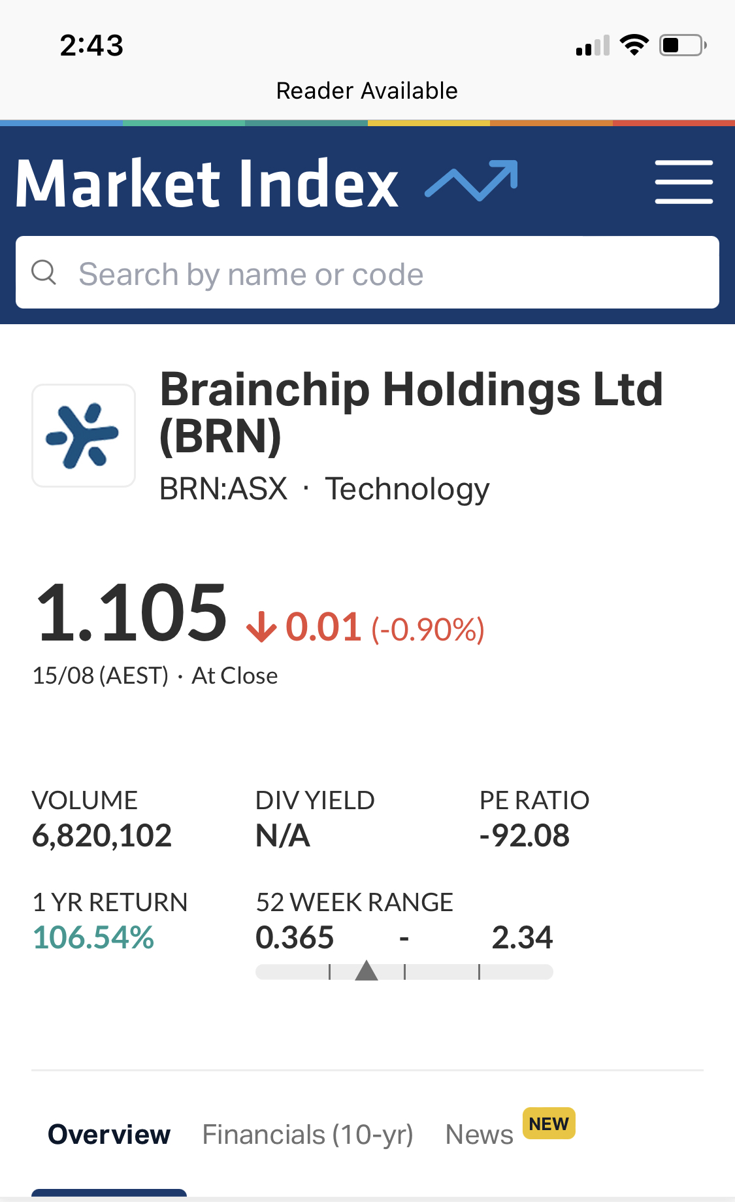The width and height of the screenshot is (735, 1202).
Task: Tap the battery status icon
Action: pyautogui.click(x=682, y=45)
